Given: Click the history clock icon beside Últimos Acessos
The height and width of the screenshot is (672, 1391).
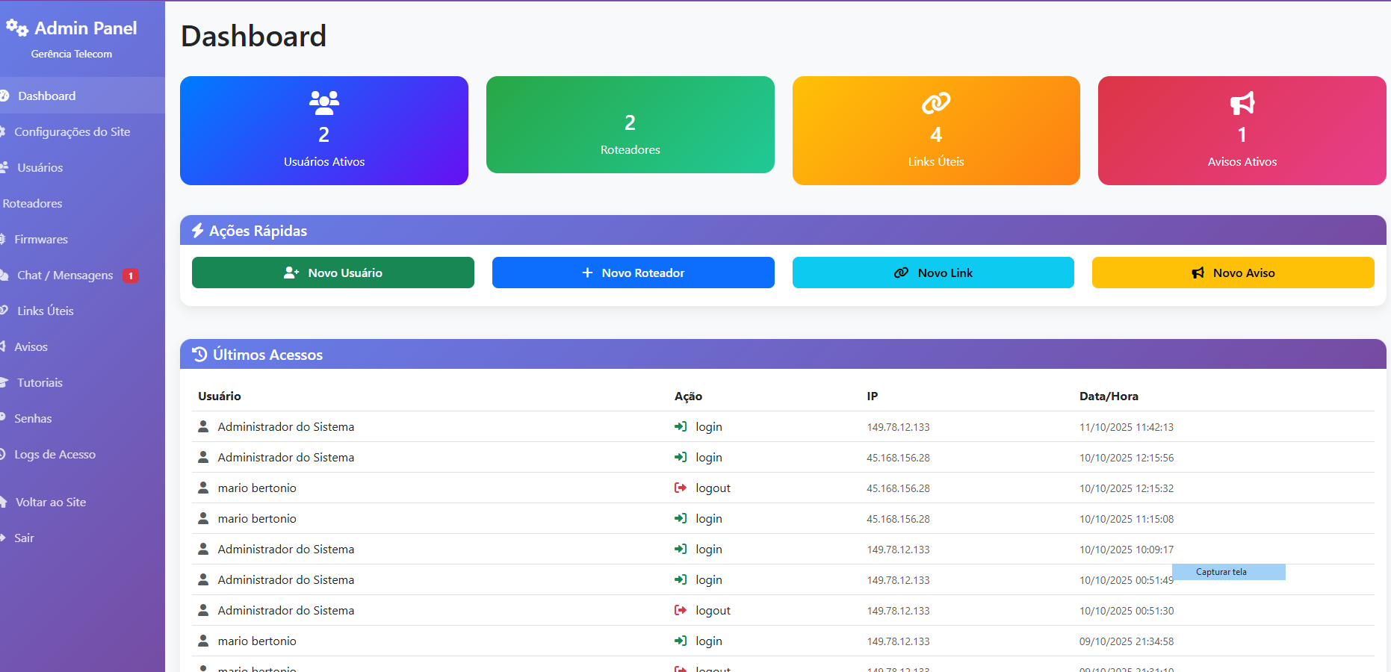Looking at the screenshot, I should [199, 355].
